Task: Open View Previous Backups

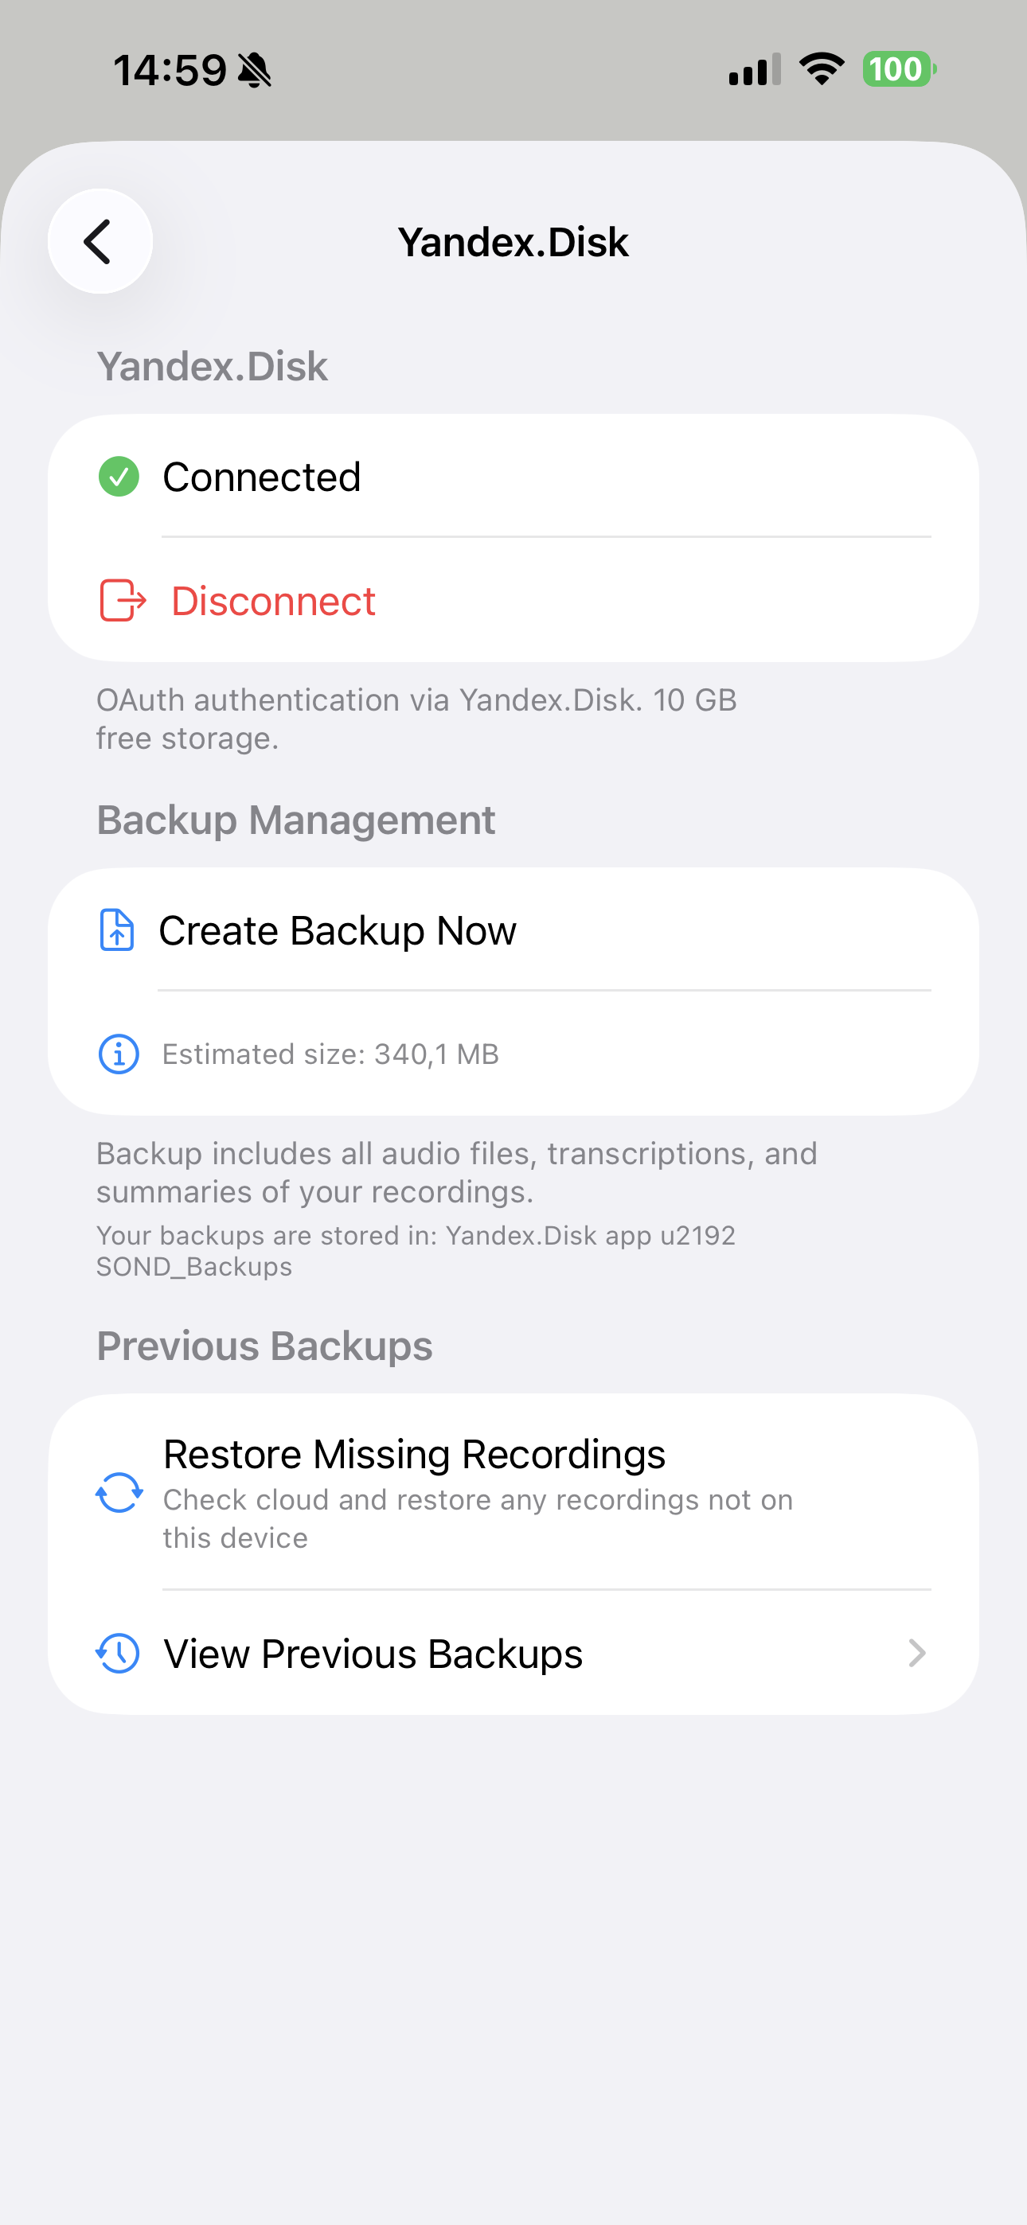Action: click(373, 1654)
